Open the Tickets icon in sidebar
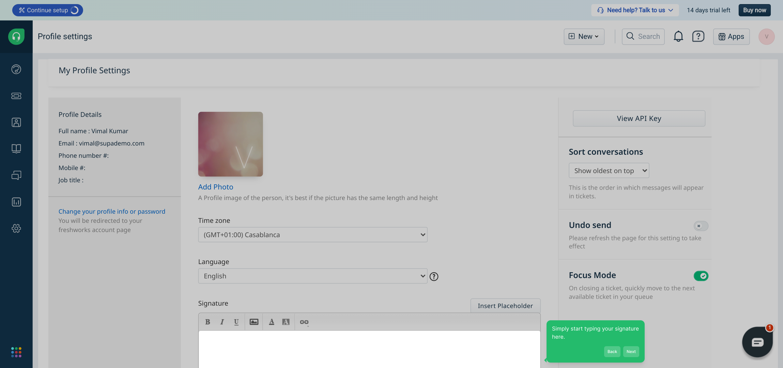783x368 pixels. pos(16,96)
